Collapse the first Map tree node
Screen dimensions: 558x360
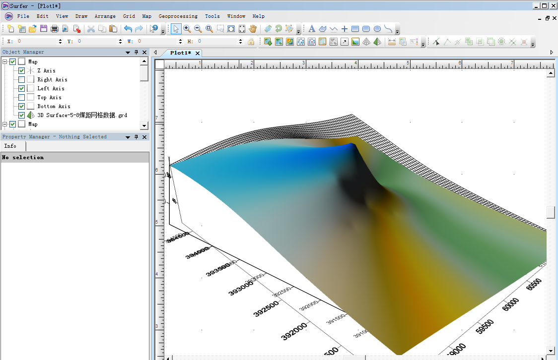click(x=5, y=62)
